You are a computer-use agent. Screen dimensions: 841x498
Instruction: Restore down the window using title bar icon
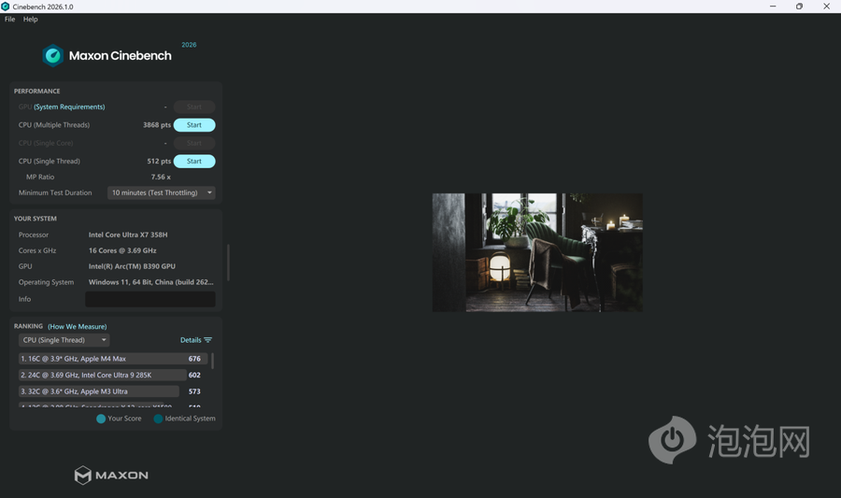[799, 7]
